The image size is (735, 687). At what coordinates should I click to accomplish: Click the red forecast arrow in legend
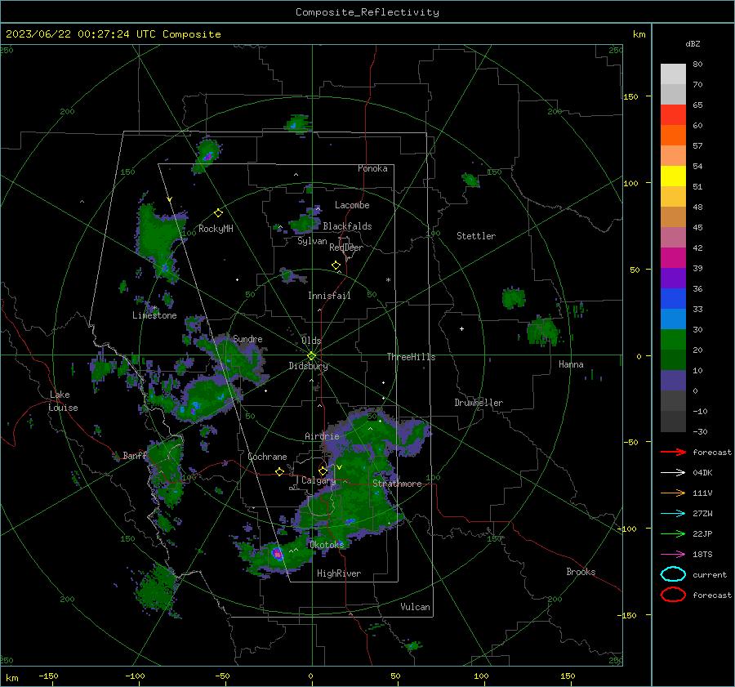tap(673, 452)
